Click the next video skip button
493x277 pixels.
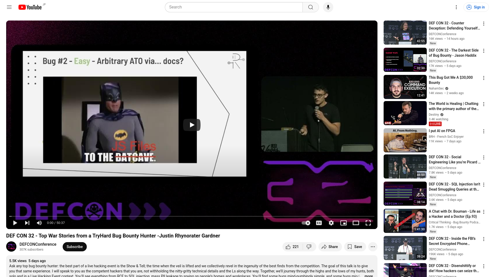[27, 223]
